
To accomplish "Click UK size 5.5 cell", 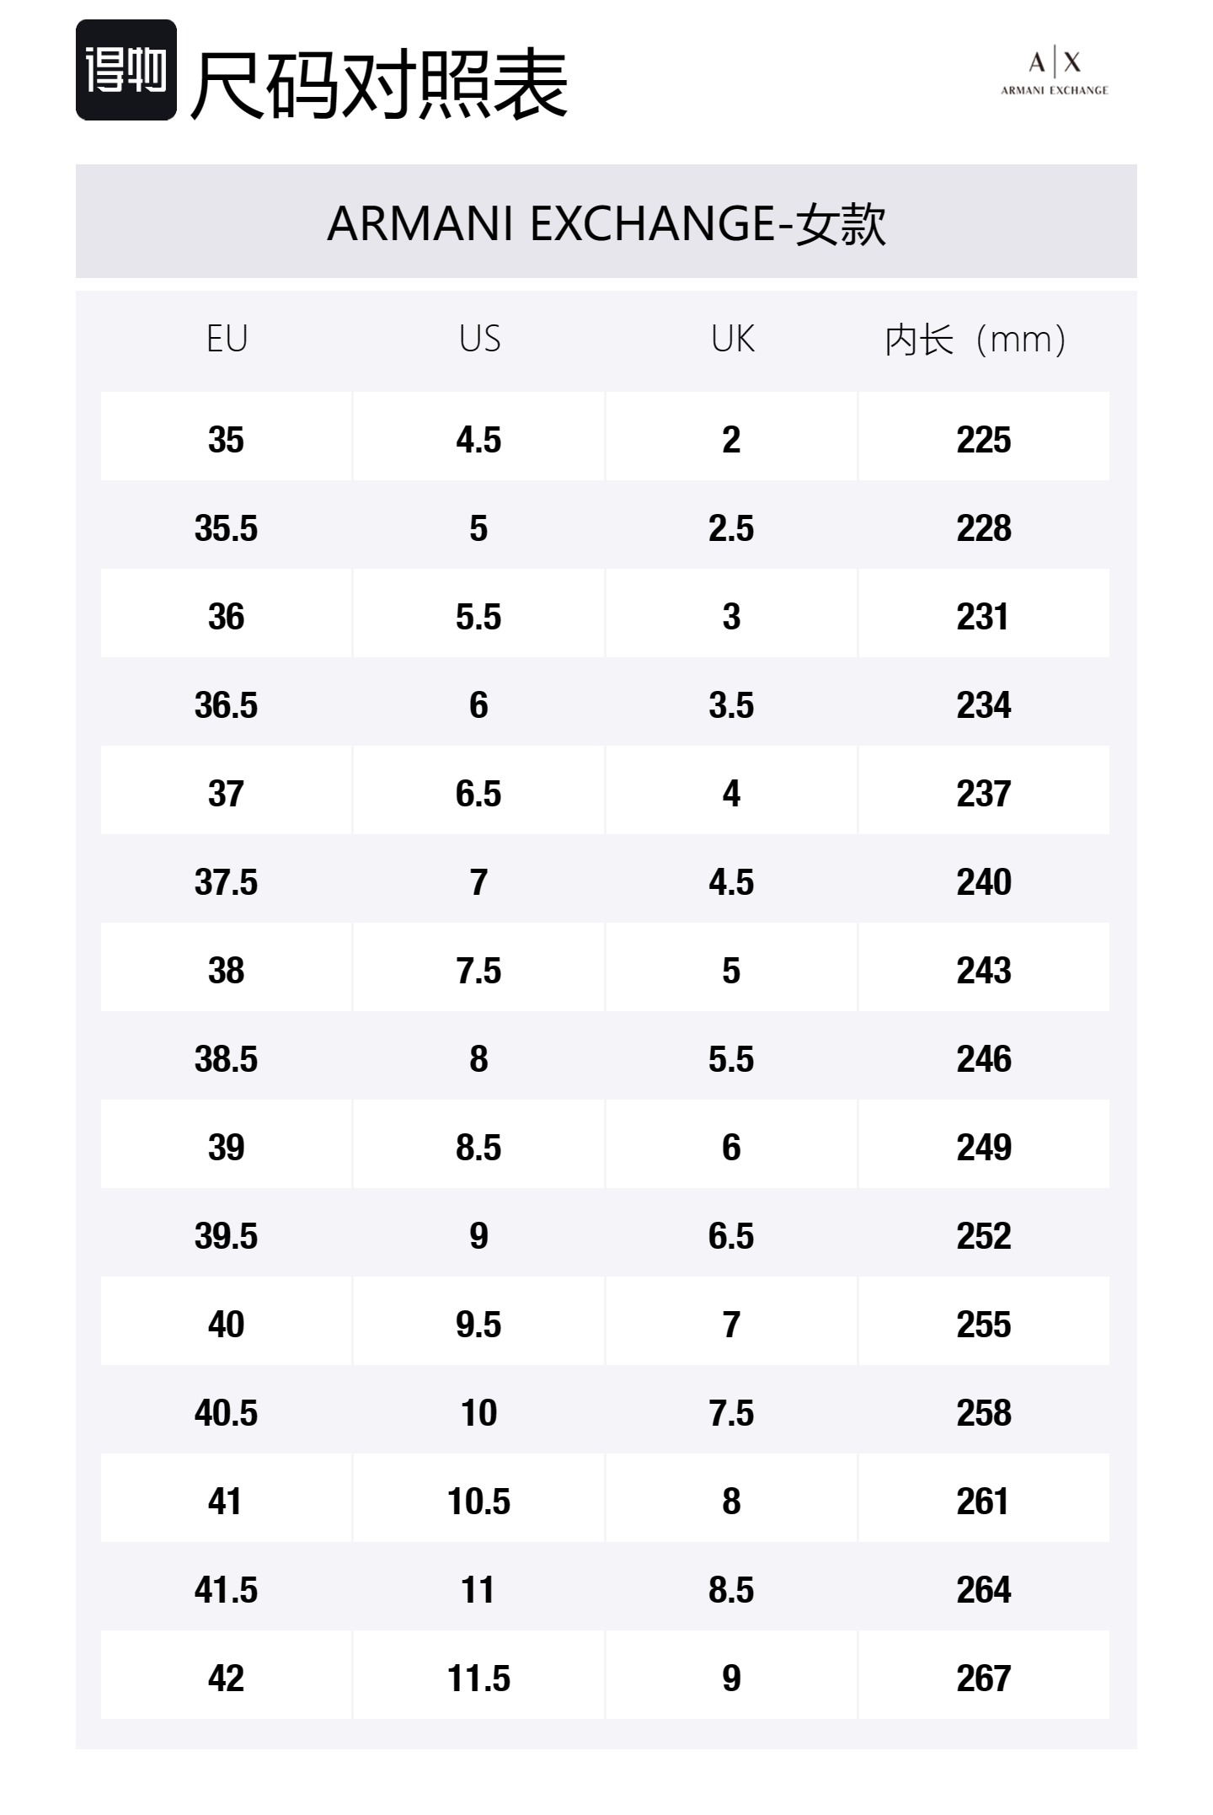I will [731, 1058].
